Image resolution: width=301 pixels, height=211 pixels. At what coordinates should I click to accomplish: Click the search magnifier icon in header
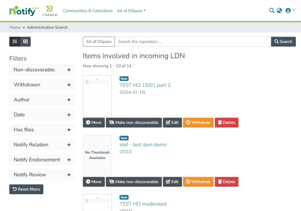tap(272, 11)
